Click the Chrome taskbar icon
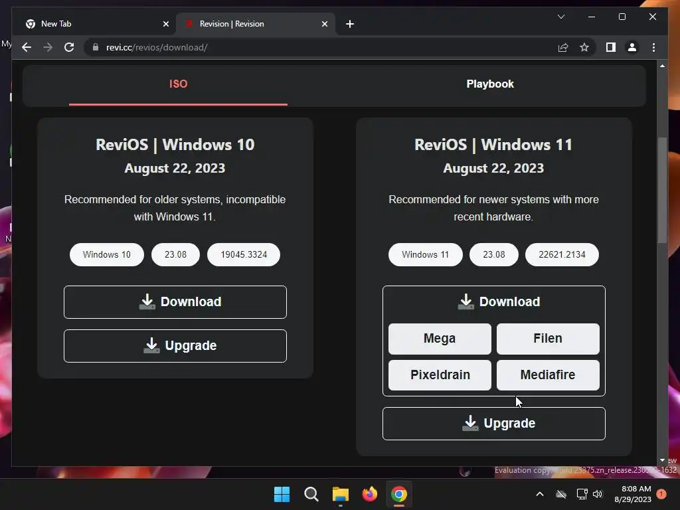This screenshot has width=680, height=510. 399,494
